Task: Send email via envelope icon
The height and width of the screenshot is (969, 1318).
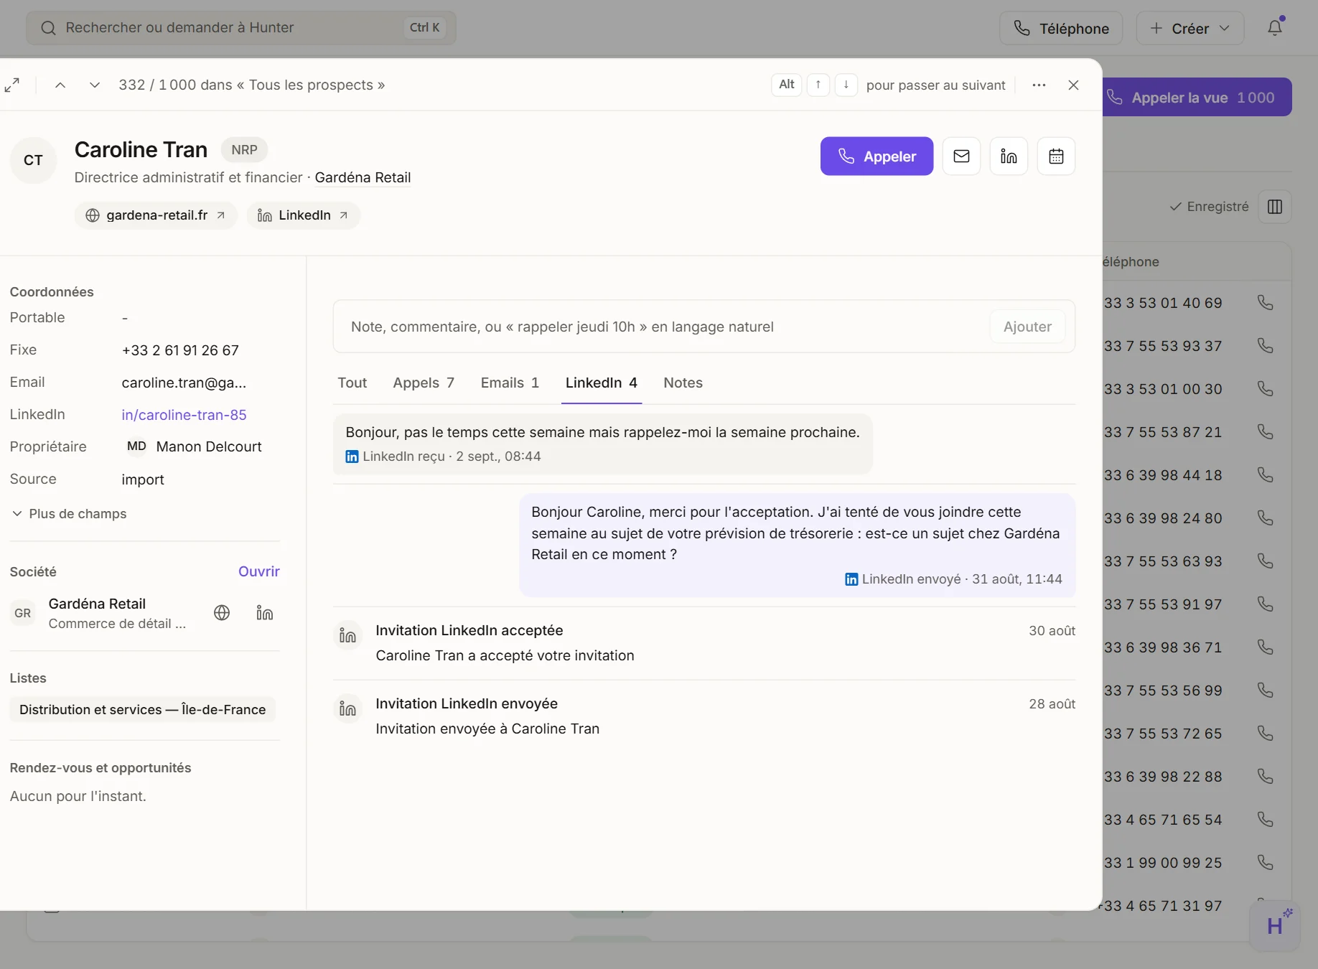Action: click(961, 156)
